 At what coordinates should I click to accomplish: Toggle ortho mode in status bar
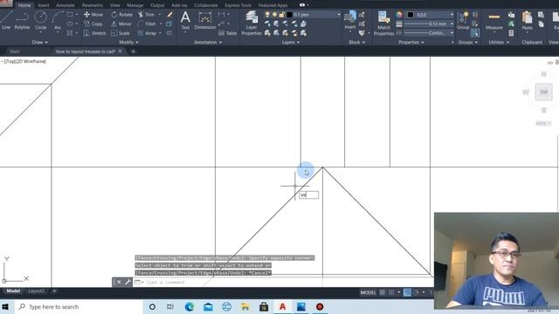pos(407,293)
